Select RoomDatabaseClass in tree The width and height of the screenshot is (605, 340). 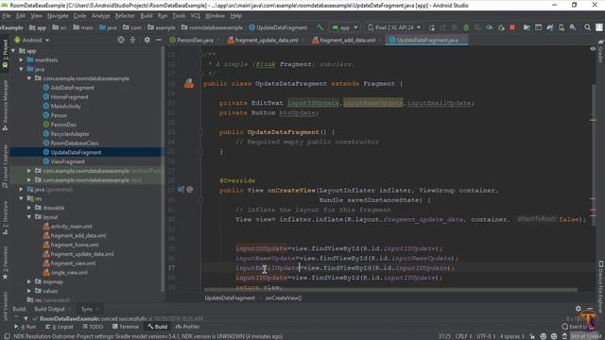[75, 143]
